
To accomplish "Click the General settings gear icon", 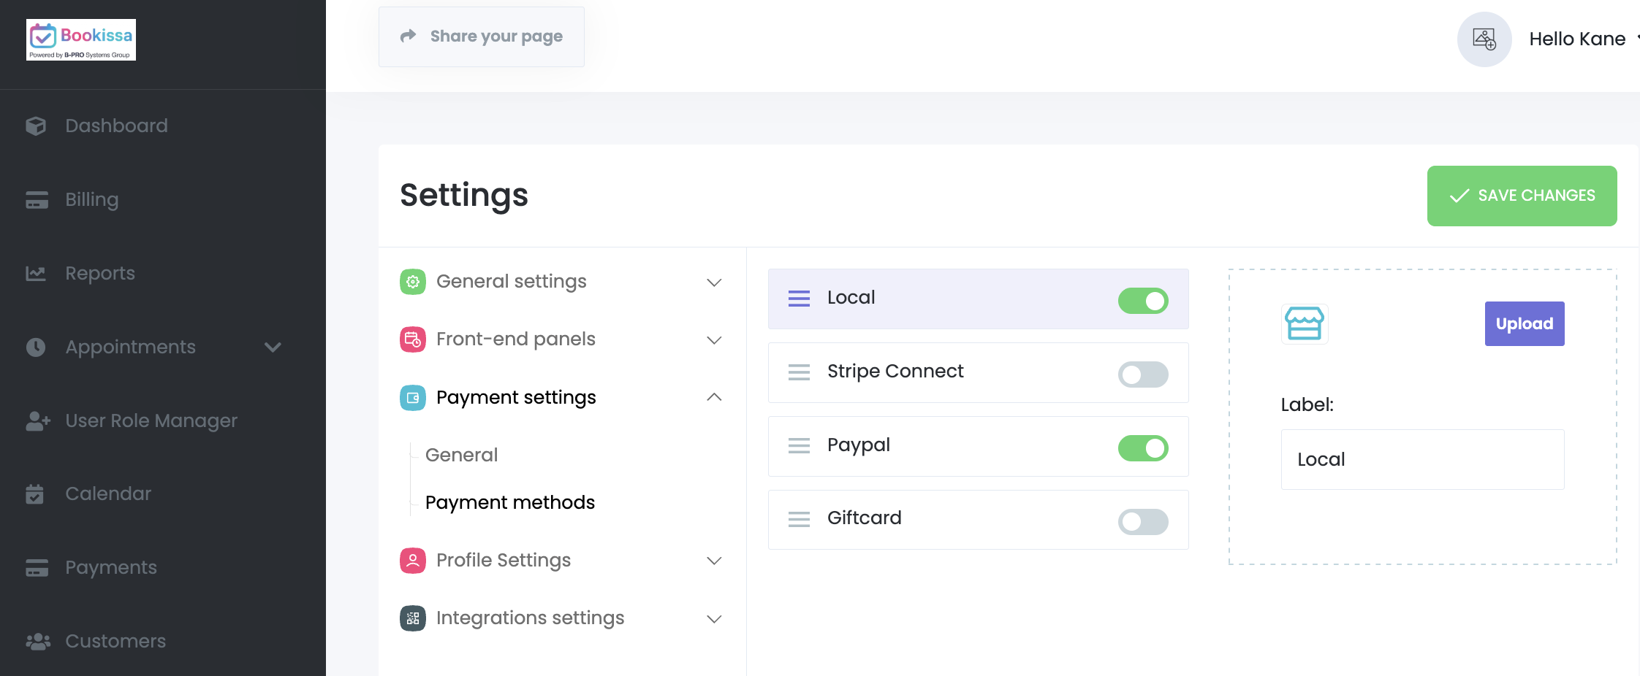I will point(413,282).
